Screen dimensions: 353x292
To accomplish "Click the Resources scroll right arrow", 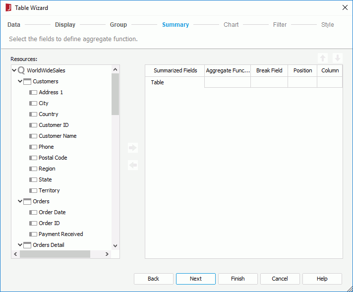I will click(107, 254).
